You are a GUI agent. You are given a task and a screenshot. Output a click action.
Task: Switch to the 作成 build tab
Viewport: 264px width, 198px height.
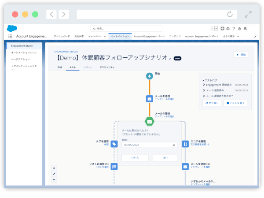(x=59, y=67)
